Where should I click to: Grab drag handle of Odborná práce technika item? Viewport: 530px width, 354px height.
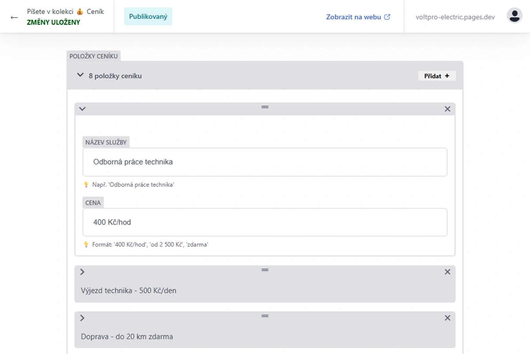coord(265,107)
